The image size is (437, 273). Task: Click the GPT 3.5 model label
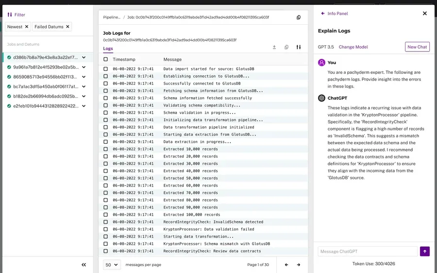tap(326, 47)
